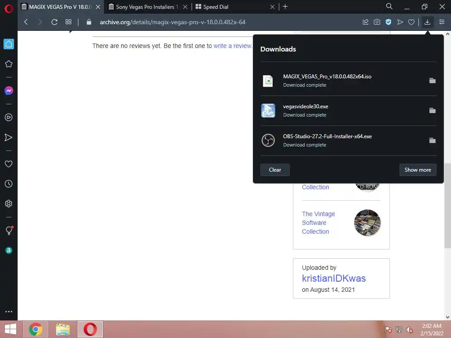Screen dimensions: 451x338
Task: Click Show more downloads
Action: pyautogui.click(x=418, y=170)
